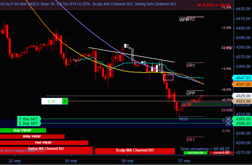Click the green position quantity box 1
Screen dimensions: 252x165
(65, 101)
